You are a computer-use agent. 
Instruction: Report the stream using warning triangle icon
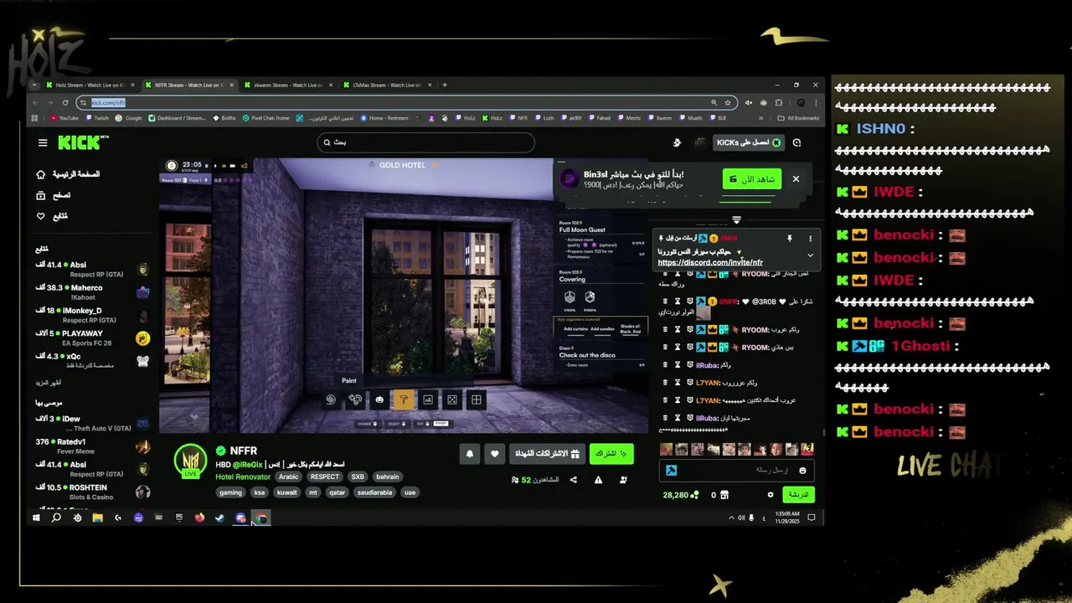tap(598, 480)
